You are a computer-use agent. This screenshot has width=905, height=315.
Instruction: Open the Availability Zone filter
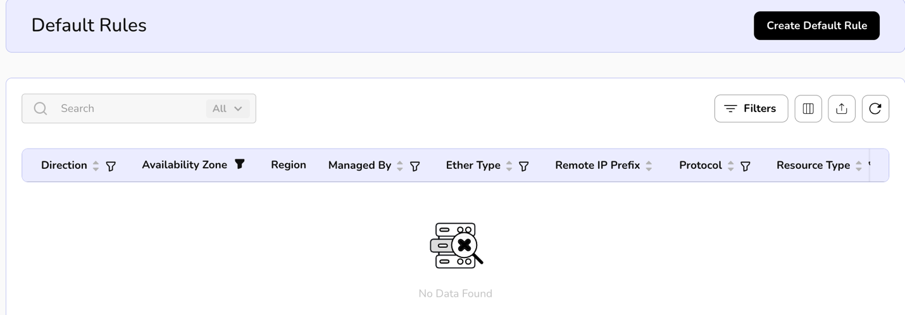coord(240,164)
